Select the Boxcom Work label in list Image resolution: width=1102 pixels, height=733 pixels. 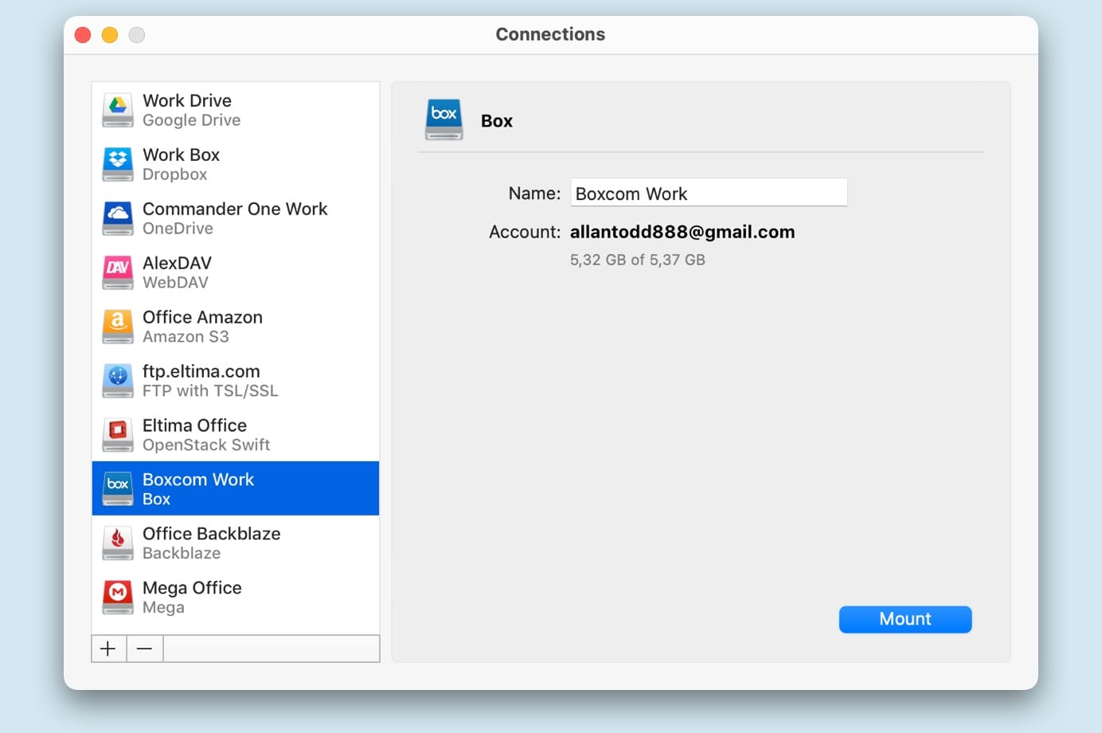[x=198, y=480]
